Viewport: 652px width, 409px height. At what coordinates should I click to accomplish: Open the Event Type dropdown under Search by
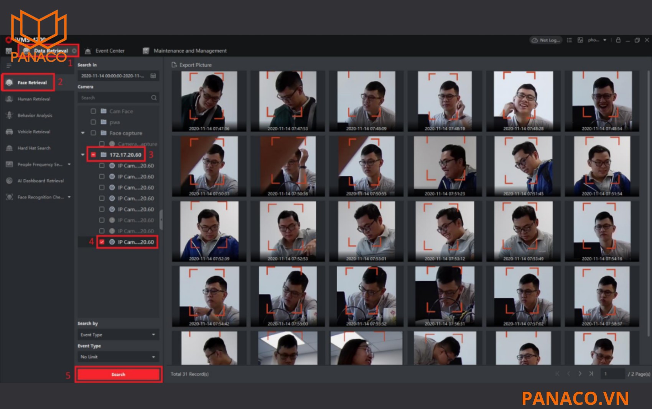click(x=118, y=334)
